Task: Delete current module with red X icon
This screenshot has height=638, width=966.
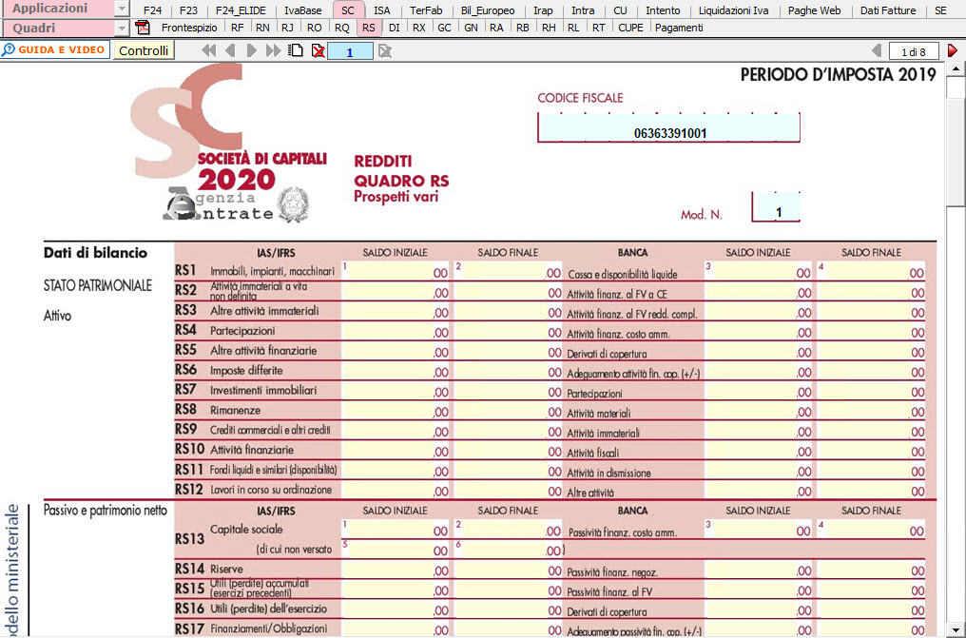Action: [318, 51]
